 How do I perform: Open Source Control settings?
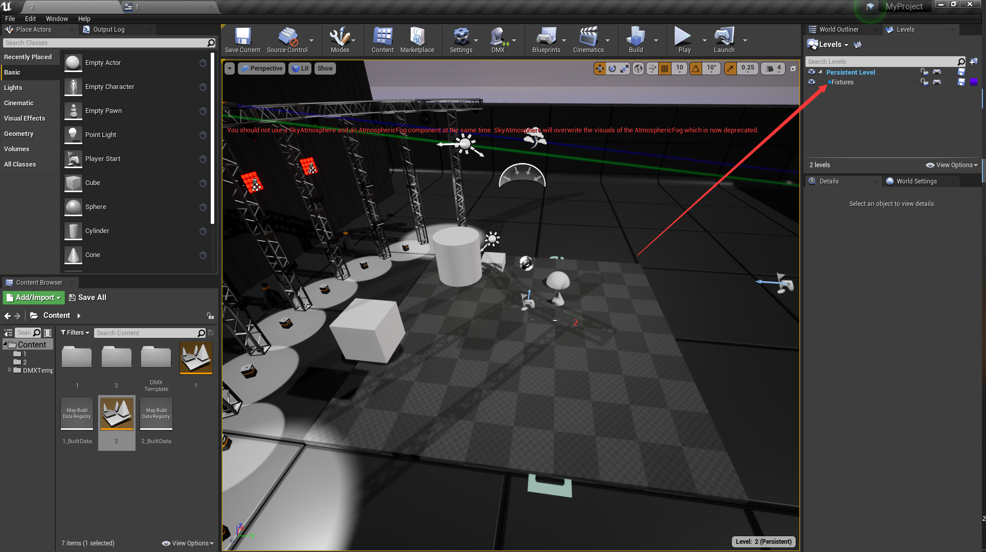click(x=287, y=40)
